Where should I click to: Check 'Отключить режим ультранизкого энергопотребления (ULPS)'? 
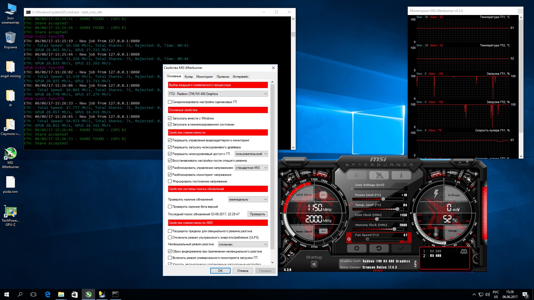point(170,237)
